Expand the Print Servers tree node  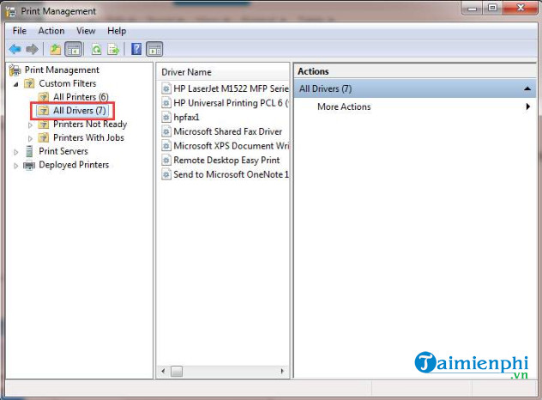click(16, 152)
